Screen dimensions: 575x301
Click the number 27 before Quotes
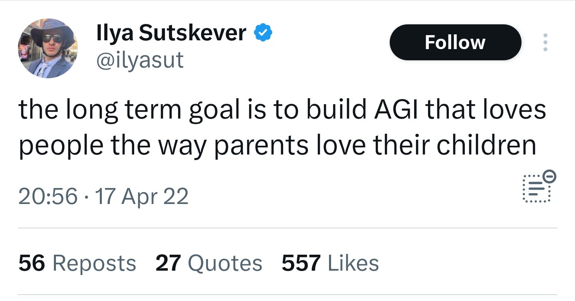tap(167, 263)
